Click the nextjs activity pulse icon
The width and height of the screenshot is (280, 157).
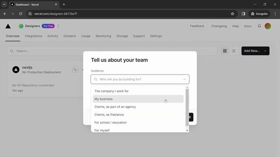tap(75, 70)
